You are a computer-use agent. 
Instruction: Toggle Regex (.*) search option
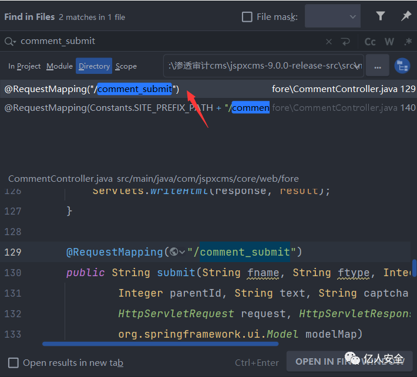pos(408,42)
